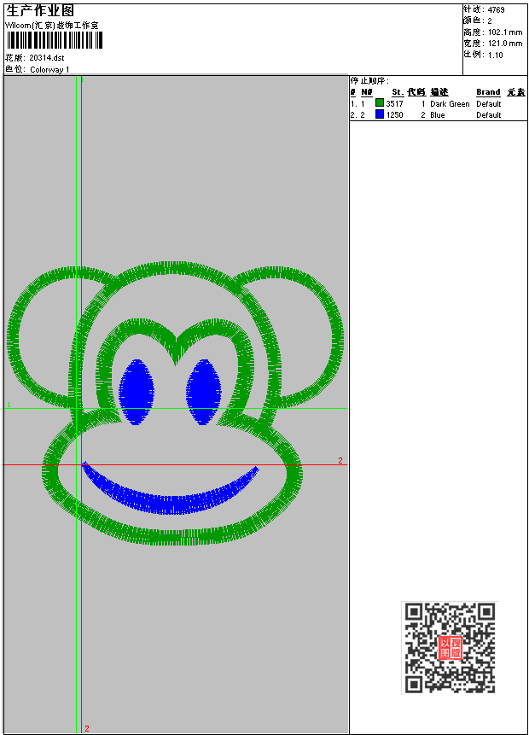
Task: Select stitch value 3517 in row 1
Action: pos(394,103)
